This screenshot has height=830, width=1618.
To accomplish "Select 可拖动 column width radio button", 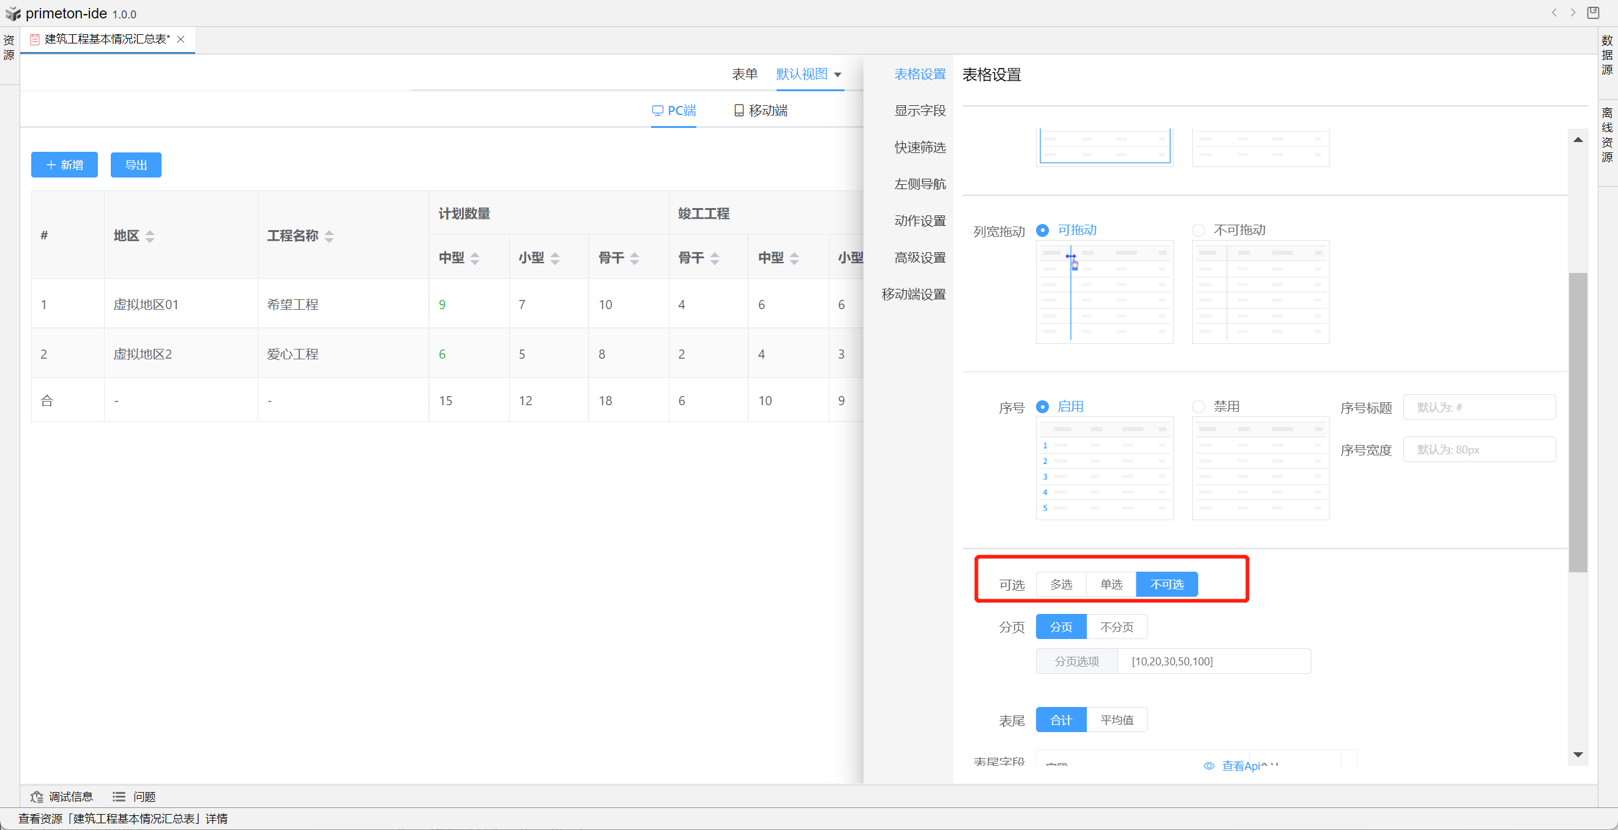I will tap(1043, 231).
